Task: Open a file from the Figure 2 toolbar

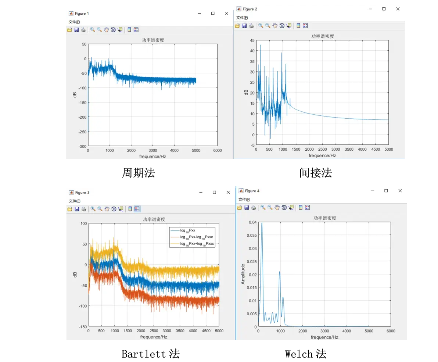Action: [237, 26]
